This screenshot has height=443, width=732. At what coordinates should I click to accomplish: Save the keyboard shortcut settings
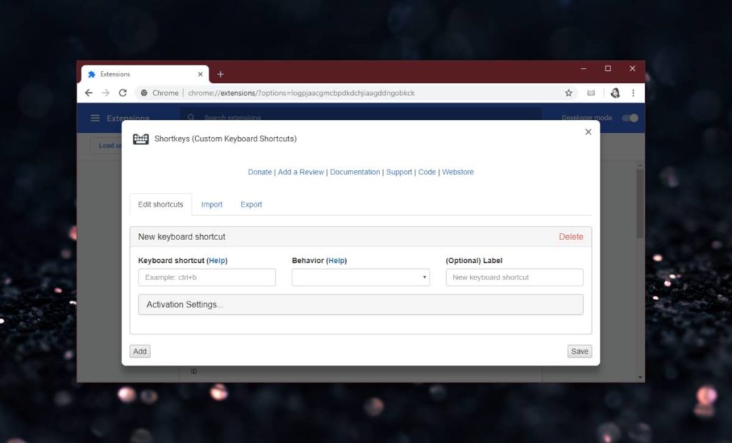(x=579, y=351)
